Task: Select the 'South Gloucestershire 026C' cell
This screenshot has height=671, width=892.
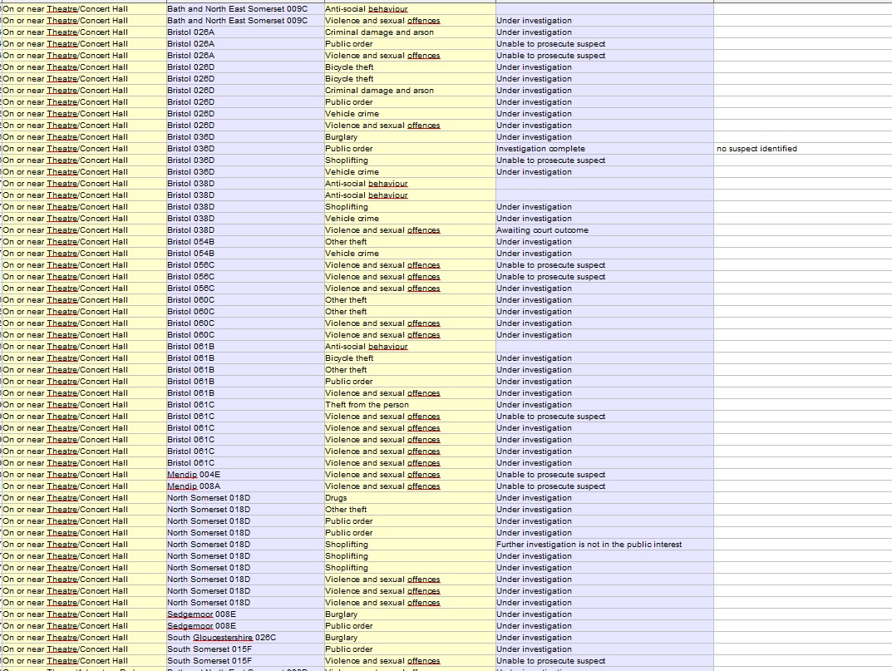Action: [x=221, y=638]
